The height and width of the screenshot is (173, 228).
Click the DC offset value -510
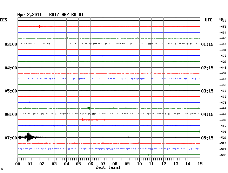(x=223, y=143)
